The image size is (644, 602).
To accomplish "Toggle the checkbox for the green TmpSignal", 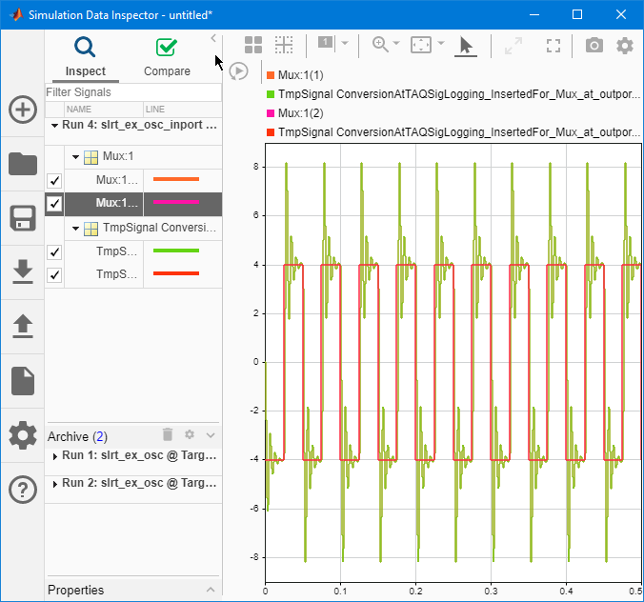I will pyautogui.click(x=54, y=251).
